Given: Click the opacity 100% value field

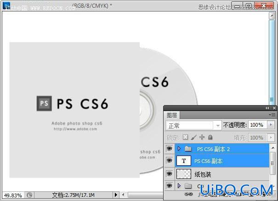Looking at the screenshot, I should (257, 125).
